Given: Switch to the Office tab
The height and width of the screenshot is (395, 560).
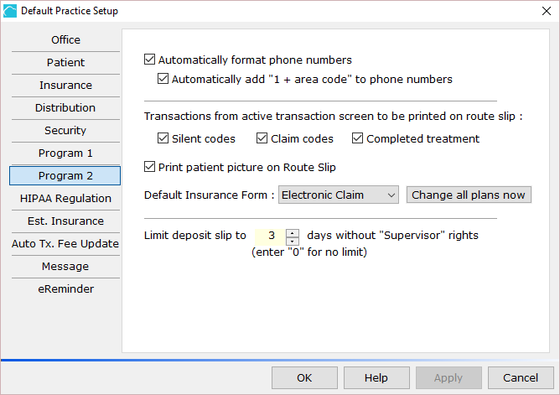Looking at the screenshot, I should point(65,39).
